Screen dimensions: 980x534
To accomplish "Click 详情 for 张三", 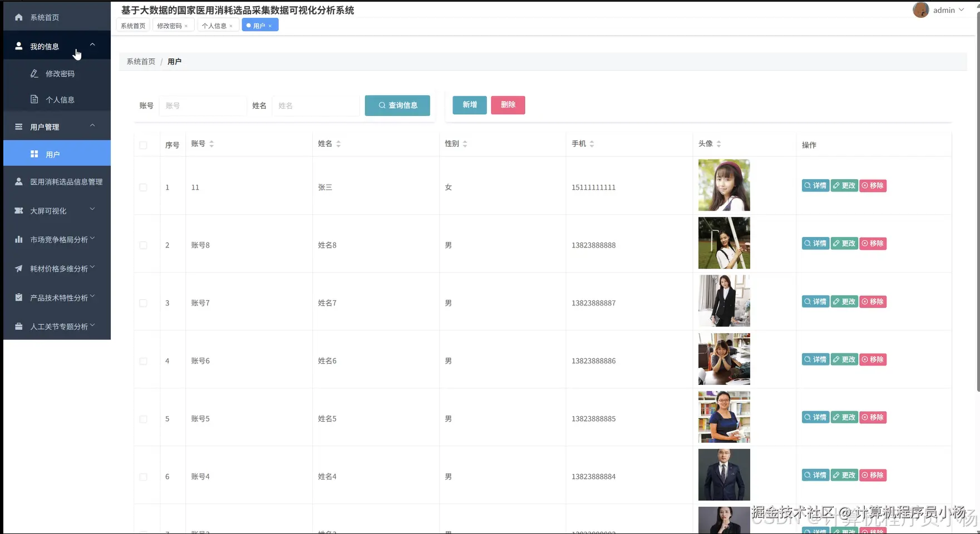I will (815, 185).
